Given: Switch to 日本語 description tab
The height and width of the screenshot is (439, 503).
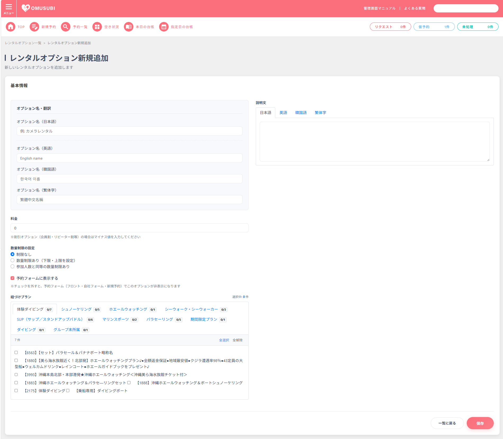Looking at the screenshot, I should 266,113.
